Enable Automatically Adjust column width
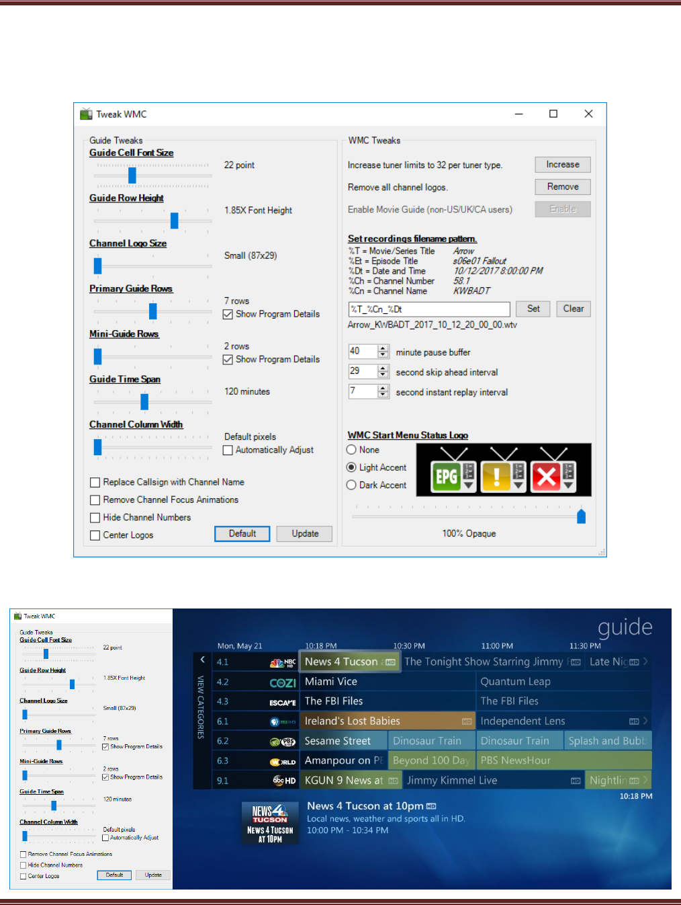Screen dimensions: 681x905 (228, 450)
